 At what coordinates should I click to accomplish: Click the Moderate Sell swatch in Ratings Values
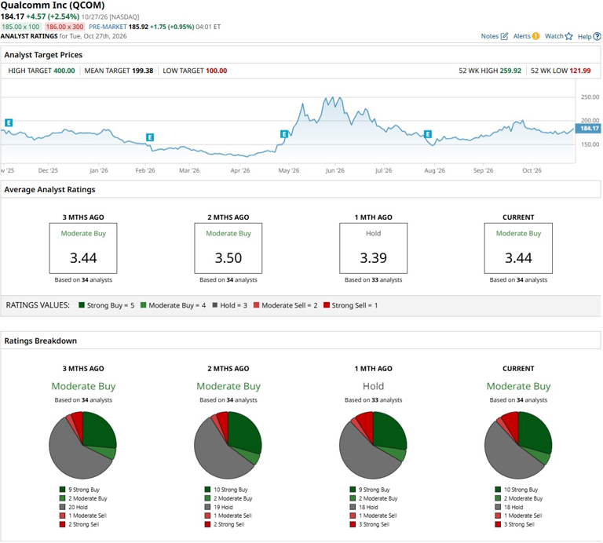(x=257, y=305)
